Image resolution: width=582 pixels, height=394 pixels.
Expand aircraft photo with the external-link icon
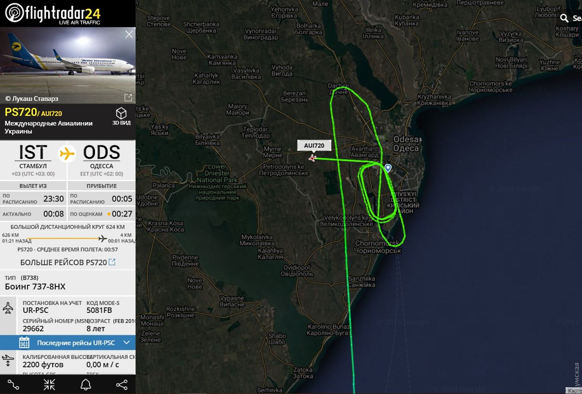pyautogui.click(x=128, y=97)
